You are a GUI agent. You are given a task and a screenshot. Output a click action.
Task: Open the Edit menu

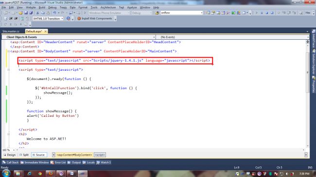tap(11, 7)
